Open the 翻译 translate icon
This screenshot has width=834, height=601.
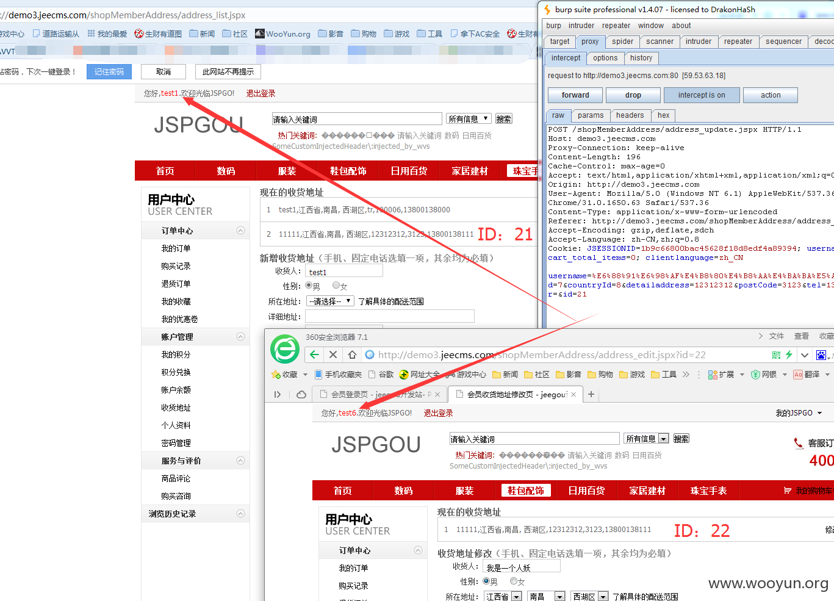(807, 375)
